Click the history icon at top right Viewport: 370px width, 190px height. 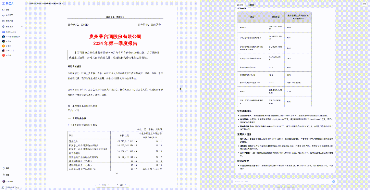(364, 4)
